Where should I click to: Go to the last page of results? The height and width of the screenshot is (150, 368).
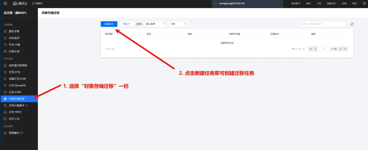pos(346,49)
